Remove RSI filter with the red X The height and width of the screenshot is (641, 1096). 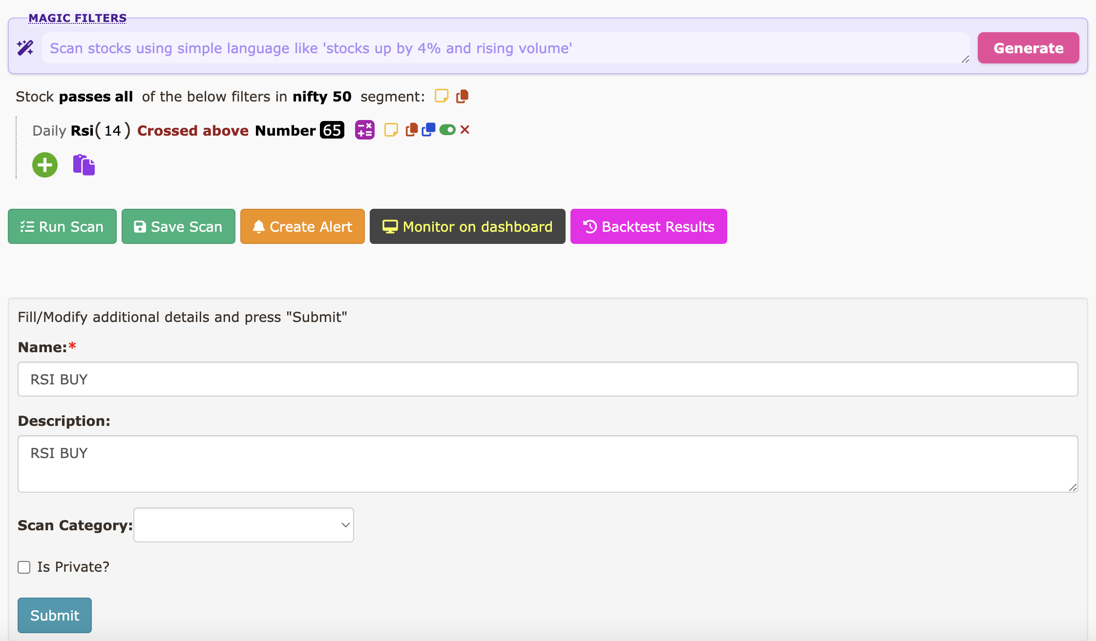point(465,129)
